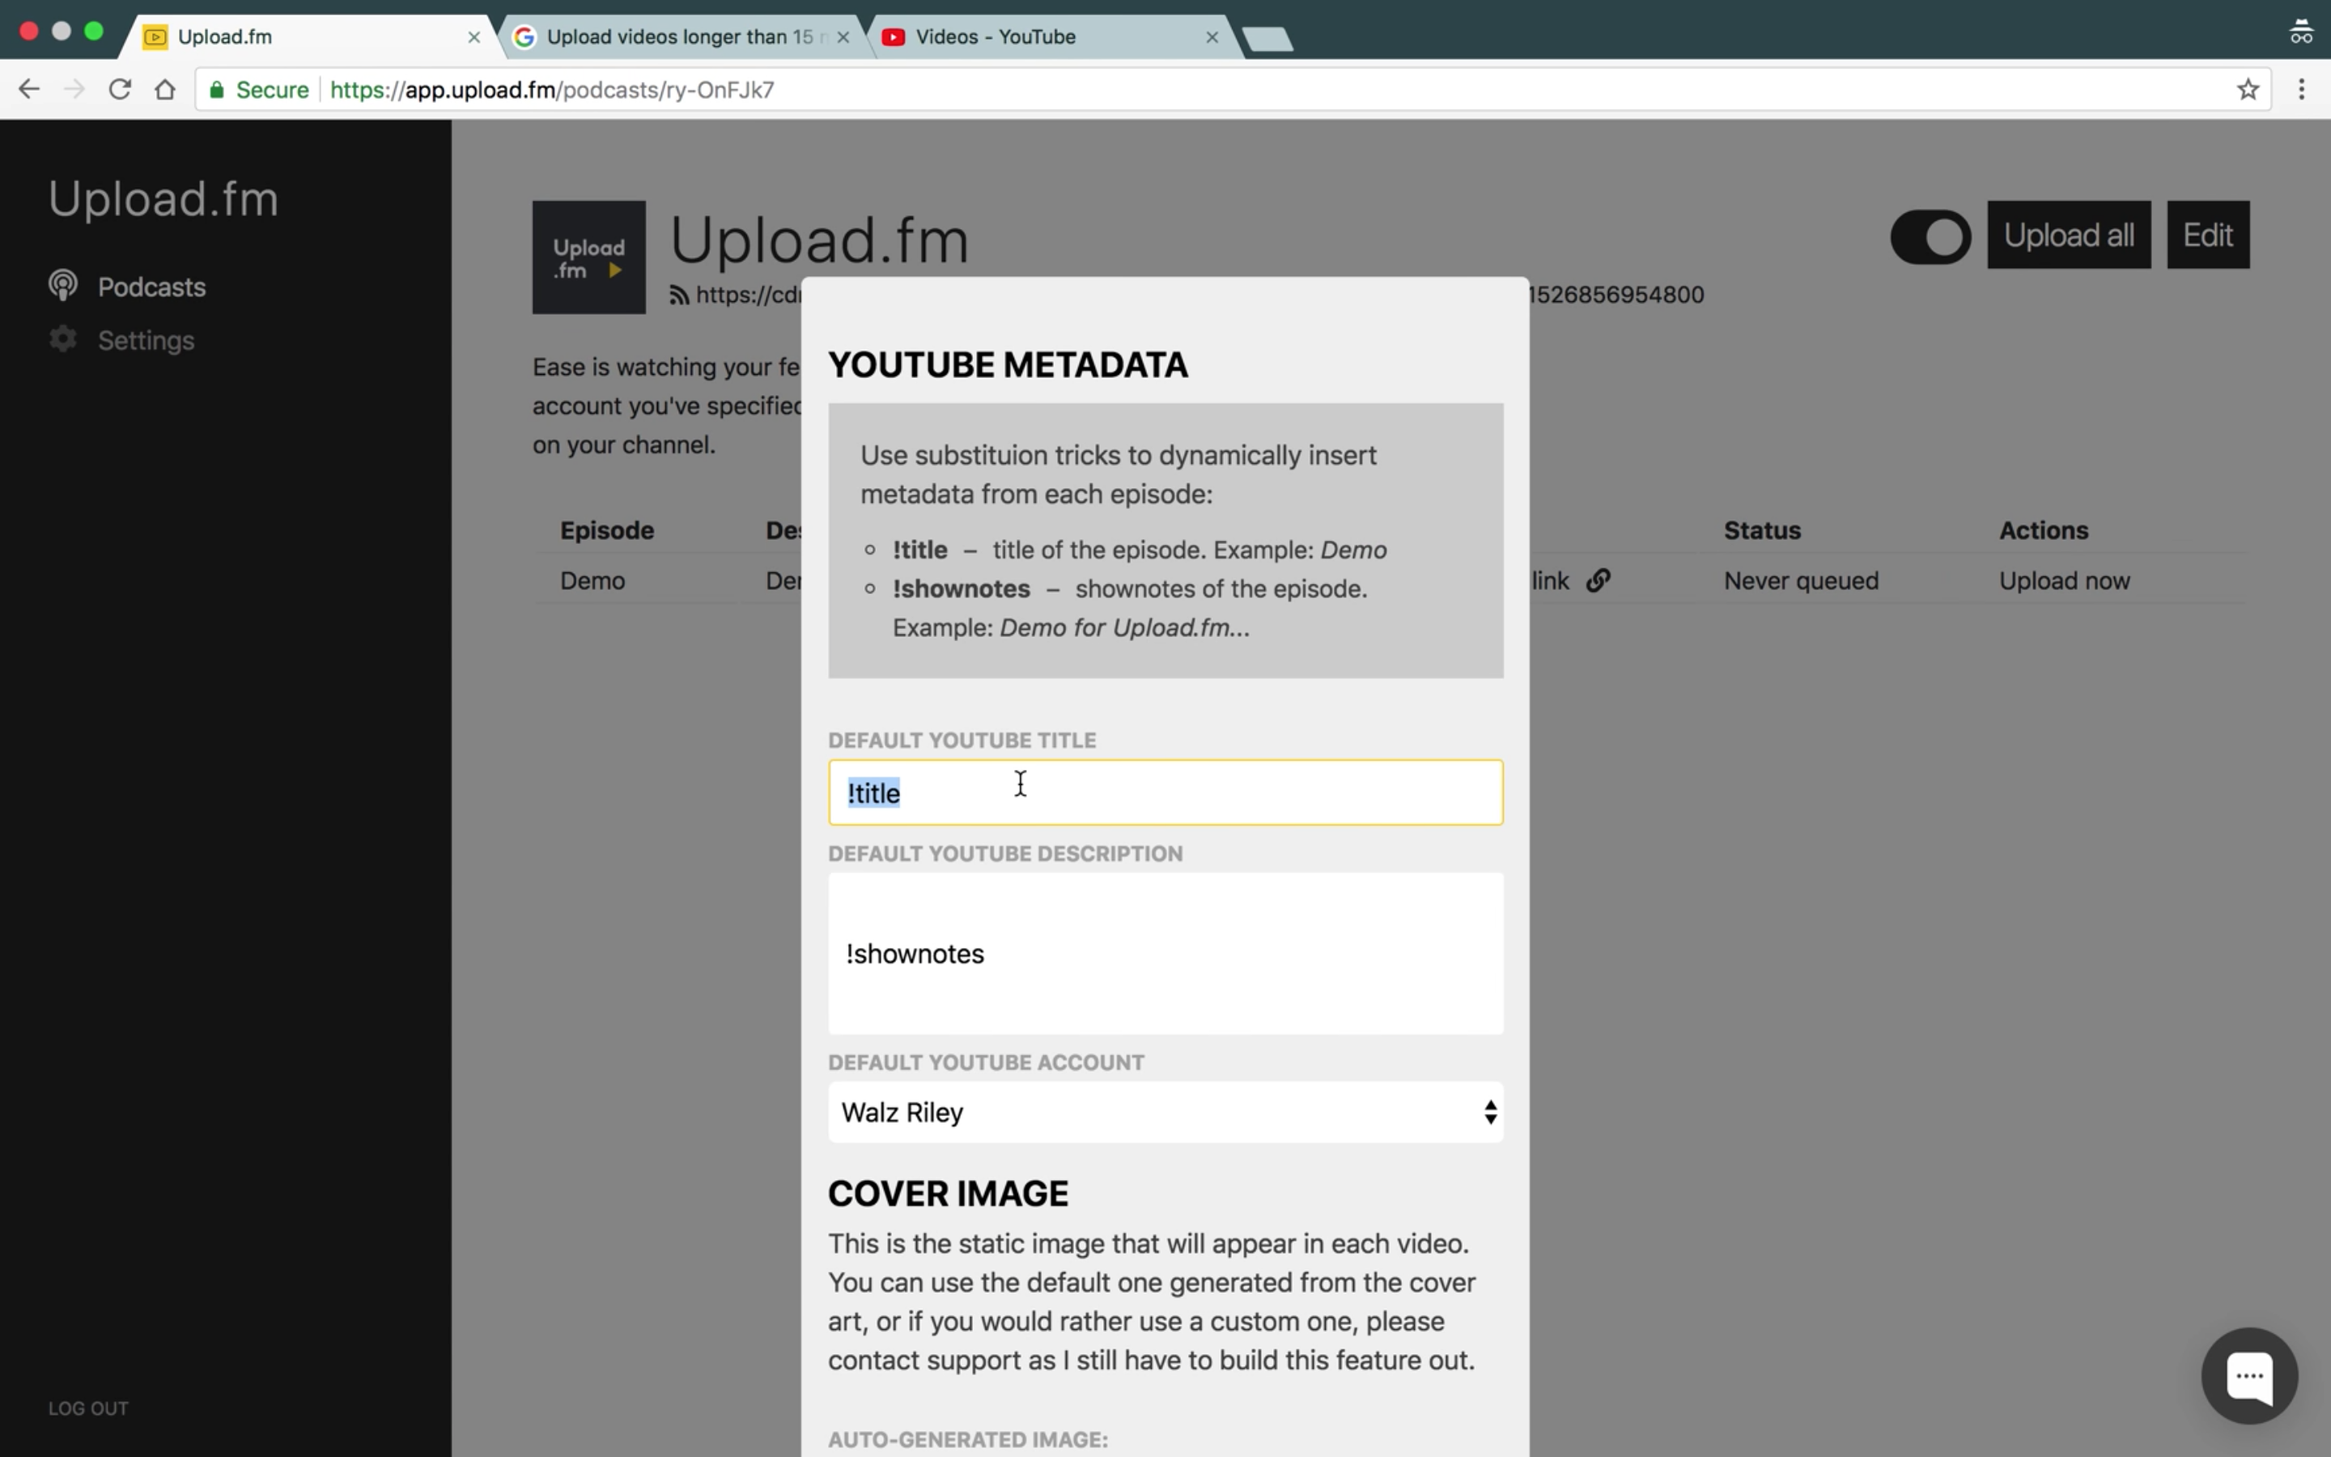The height and width of the screenshot is (1457, 2331).
Task: Open Podcasts in the sidebar
Action: click(x=151, y=287)
